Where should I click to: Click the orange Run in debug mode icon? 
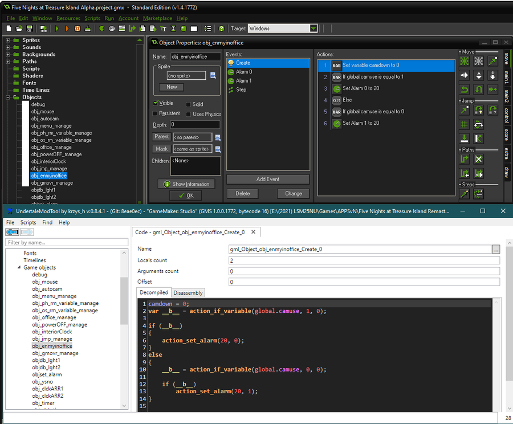(x=67, y=28)
